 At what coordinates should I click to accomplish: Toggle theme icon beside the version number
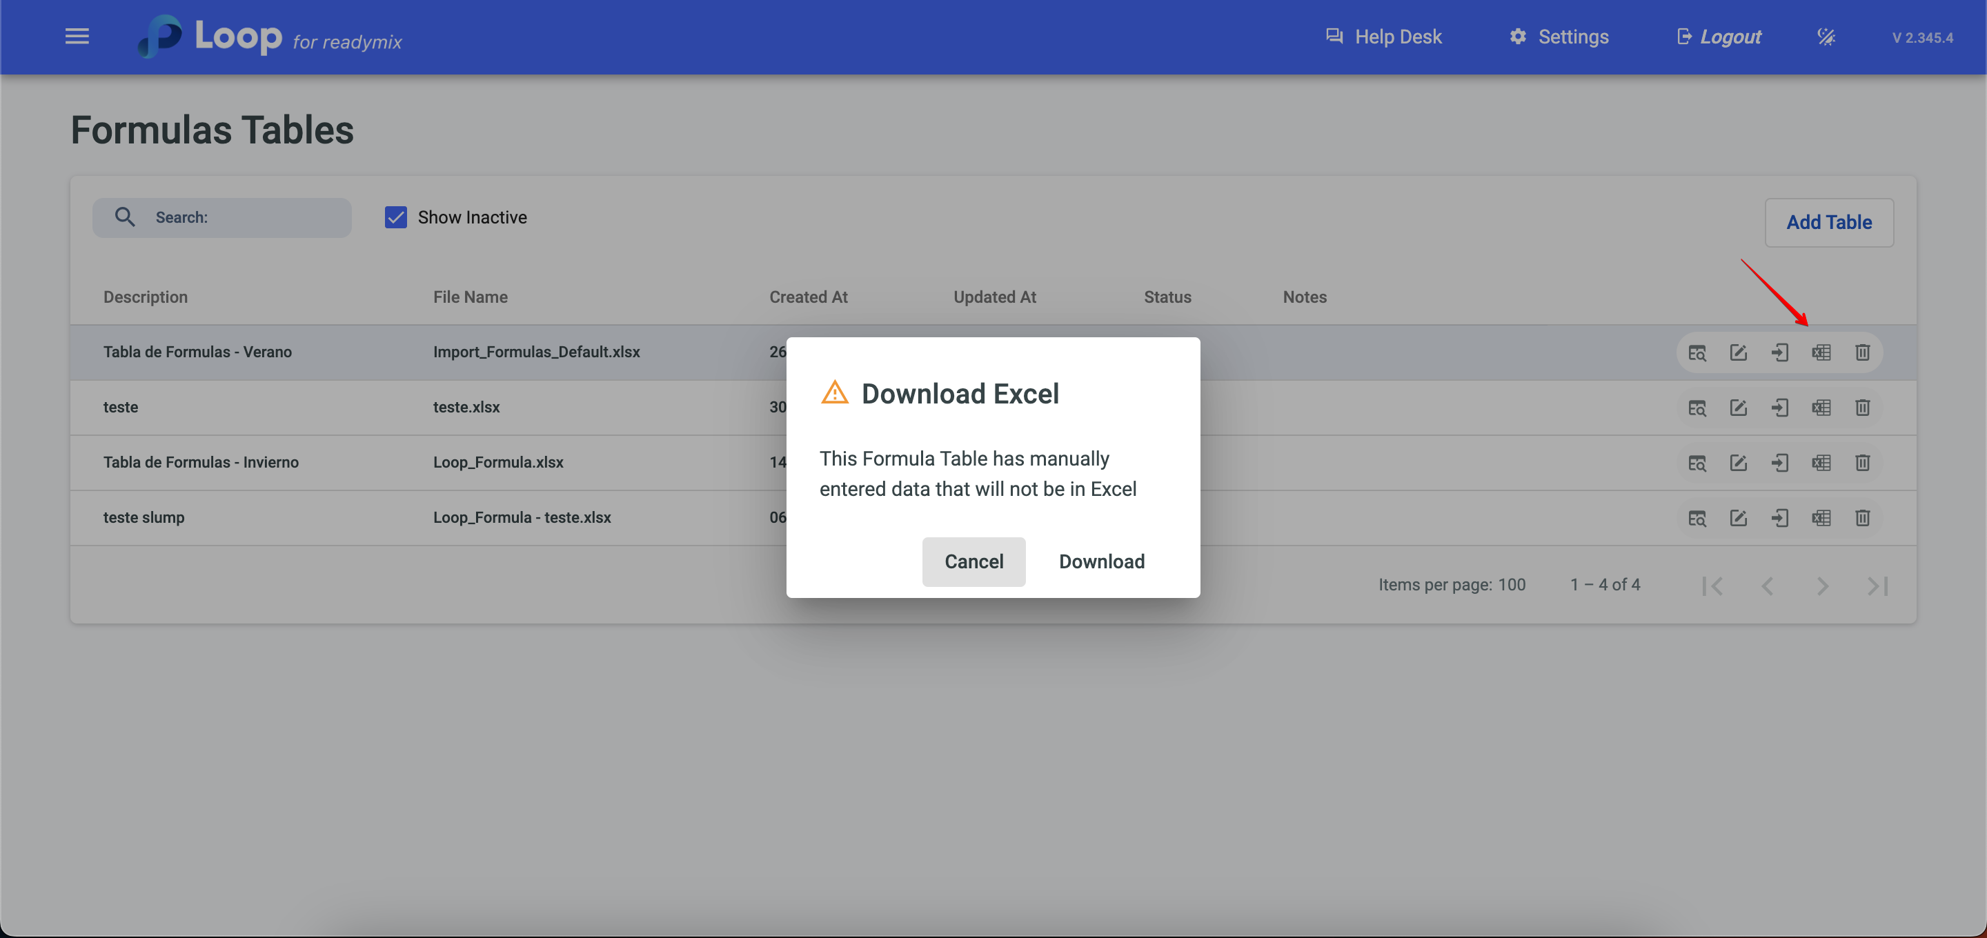[x=1826, y=37]
